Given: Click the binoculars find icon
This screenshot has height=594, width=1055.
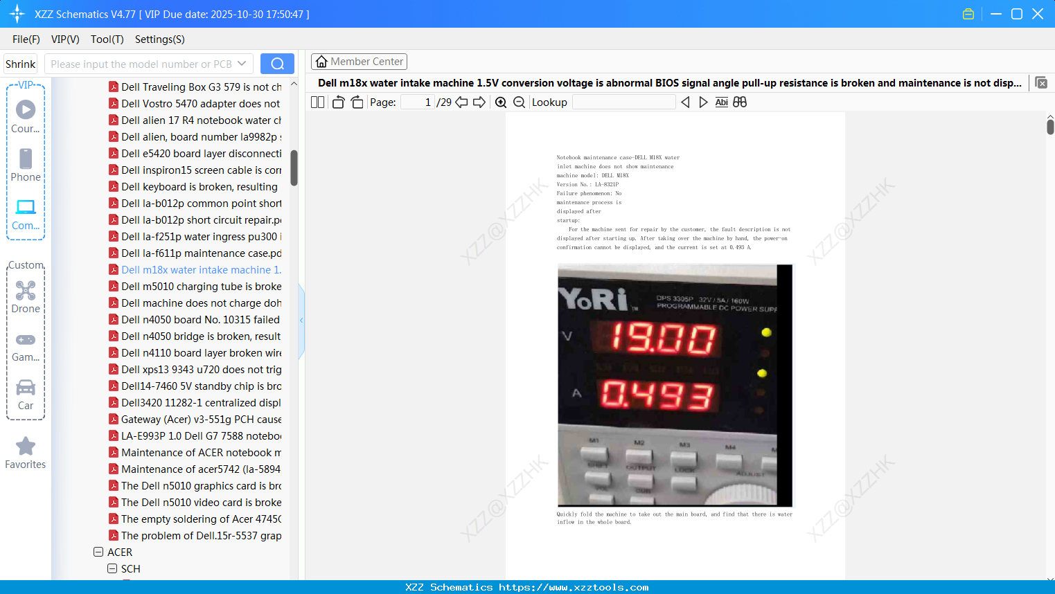Looking at the screenshot, I should pos(740,102).
